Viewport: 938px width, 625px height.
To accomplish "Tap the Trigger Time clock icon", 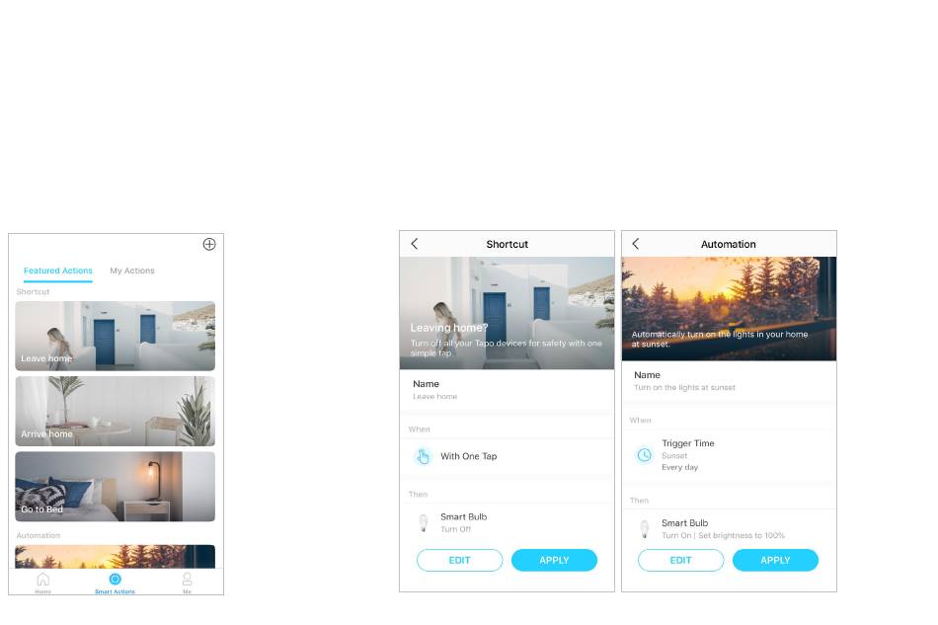I will point(645,455).
